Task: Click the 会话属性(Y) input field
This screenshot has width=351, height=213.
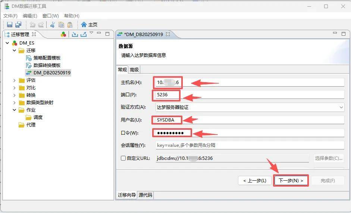Action: [250, 145]
